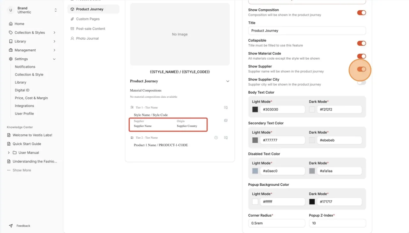Image resolution: width=409 pixels, height=233 pixels.
Task: Pick Disabled Text light mode swatch
Action: (x=255, y=171)
